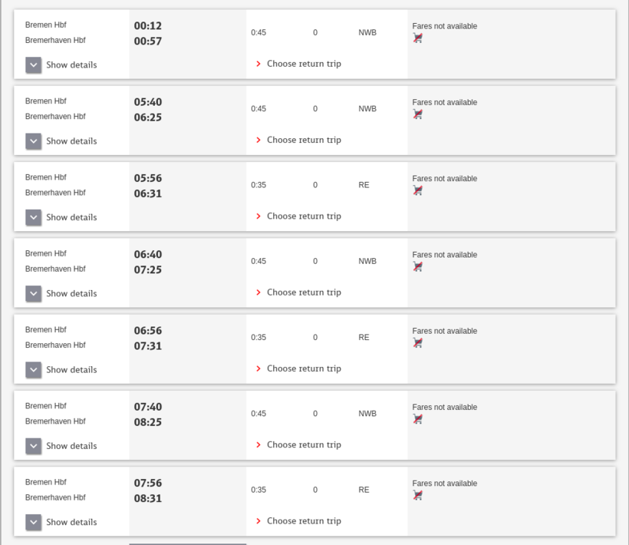
Task: Click the crossed-out cart icon for 00:12 trip
Action: [x=418, y=38]
